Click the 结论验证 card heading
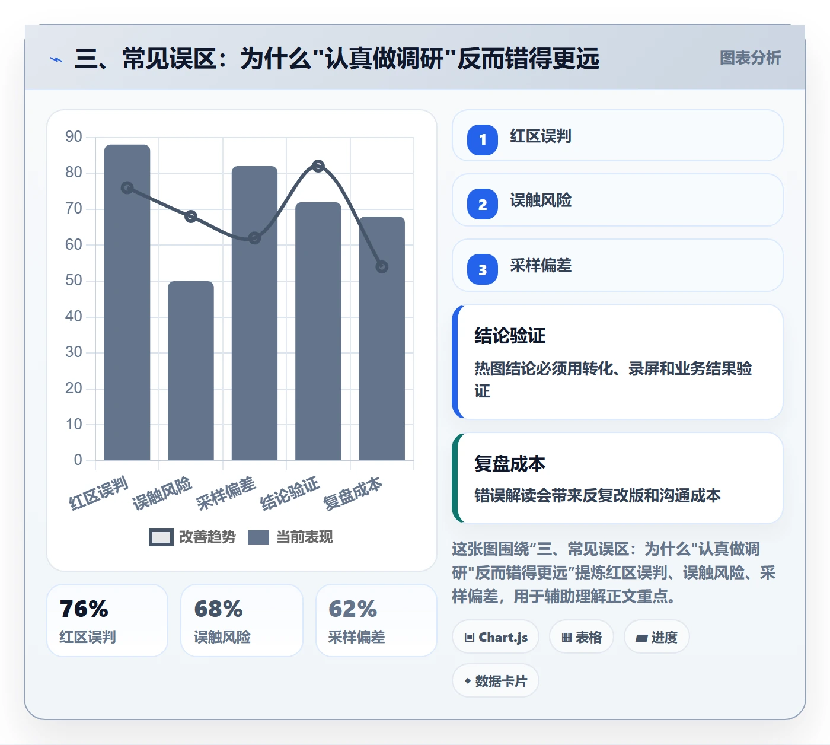The height and width of the screenshot is (745, 830). coord(510,336)
